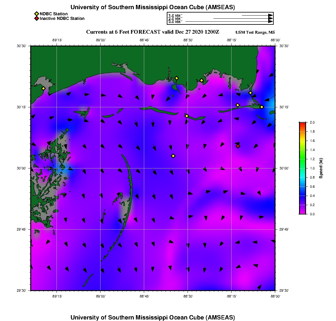Image resolution: width=336 pixels, height=321 pixels.
Task: Click the red Inactive NDBC Station legend diamond
Action: 36,18
